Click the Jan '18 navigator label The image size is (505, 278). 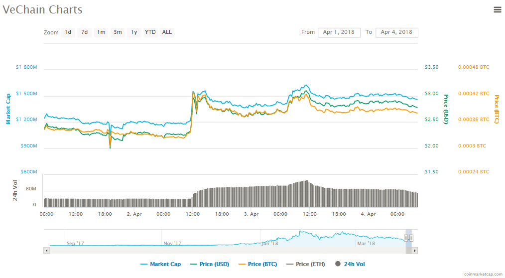point(270,244)
